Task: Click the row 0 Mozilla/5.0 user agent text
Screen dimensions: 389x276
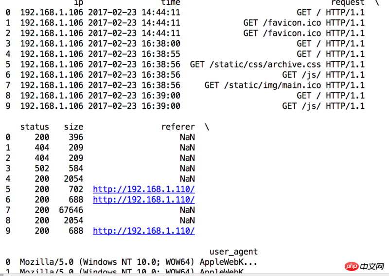Action: pos(139,262)
